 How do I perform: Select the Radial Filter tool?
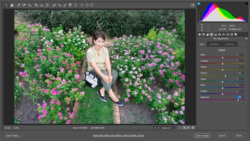(x=75, y=5)
